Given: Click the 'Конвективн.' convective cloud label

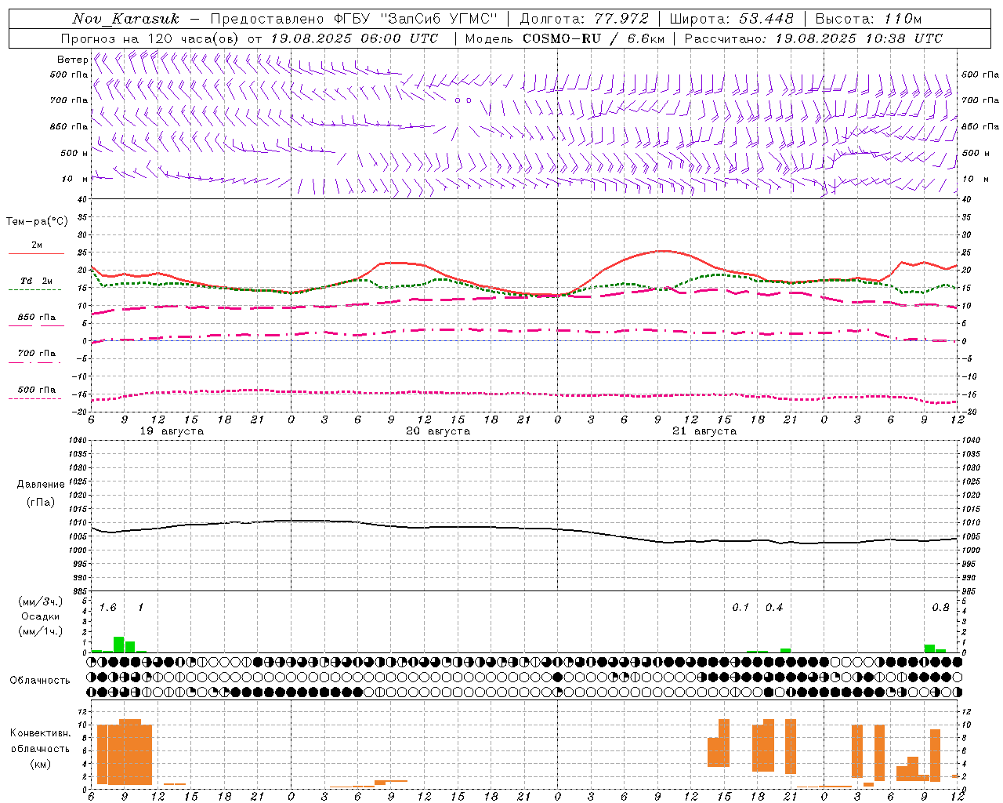Looking at the screenshot, I should [40, 733].
